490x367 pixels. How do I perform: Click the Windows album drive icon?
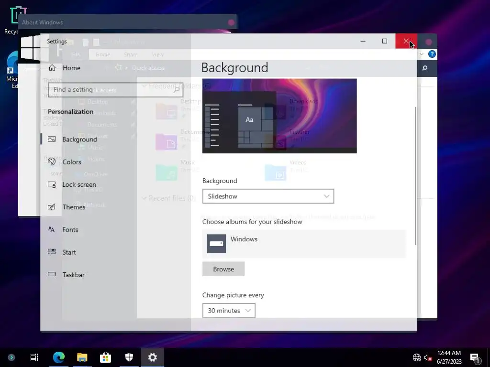(x=216, y=244)
